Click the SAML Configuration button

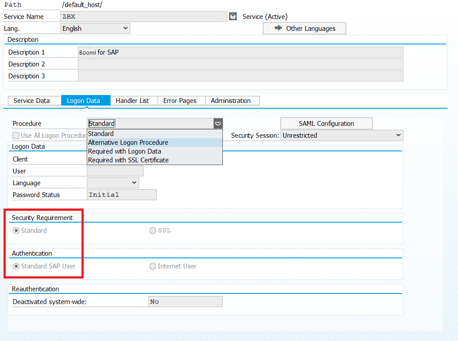[326, 124]
